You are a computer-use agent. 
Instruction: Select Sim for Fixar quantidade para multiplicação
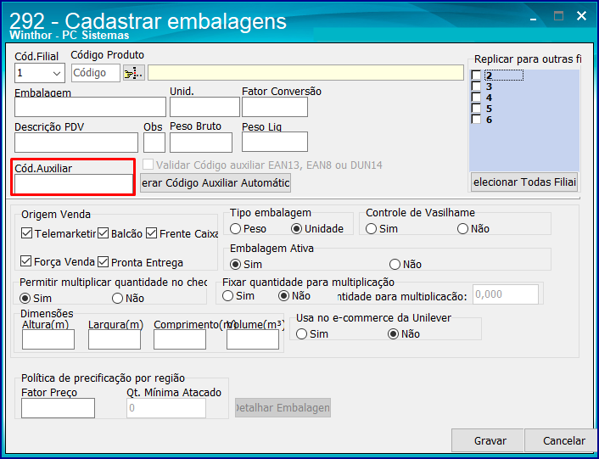point(228,296)
